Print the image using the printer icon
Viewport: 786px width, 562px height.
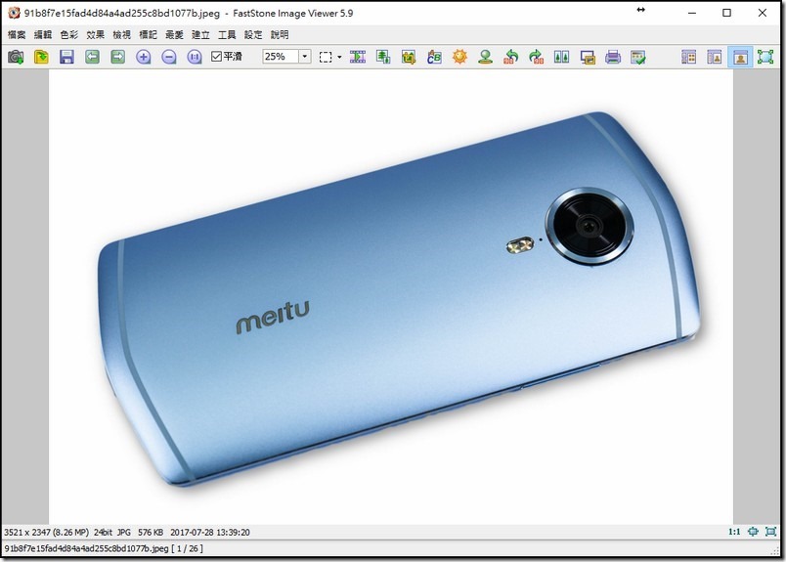tap(613, 58)
